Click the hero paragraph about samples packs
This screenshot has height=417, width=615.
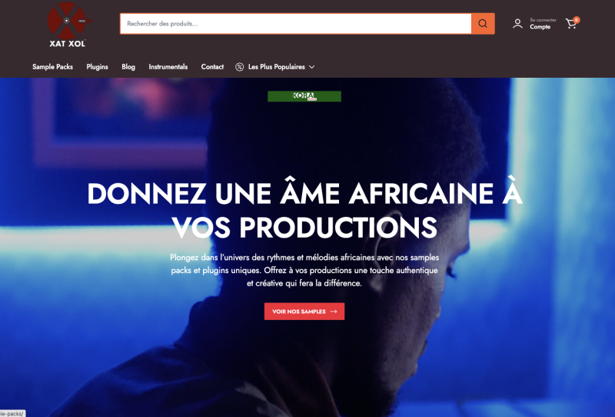(x=304, y=270)
